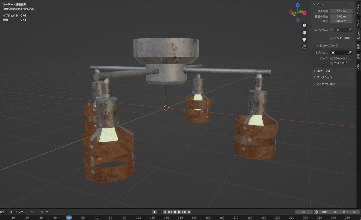
Task: Click the negative Y axis gizmo circle
Action: coord(294,14)
